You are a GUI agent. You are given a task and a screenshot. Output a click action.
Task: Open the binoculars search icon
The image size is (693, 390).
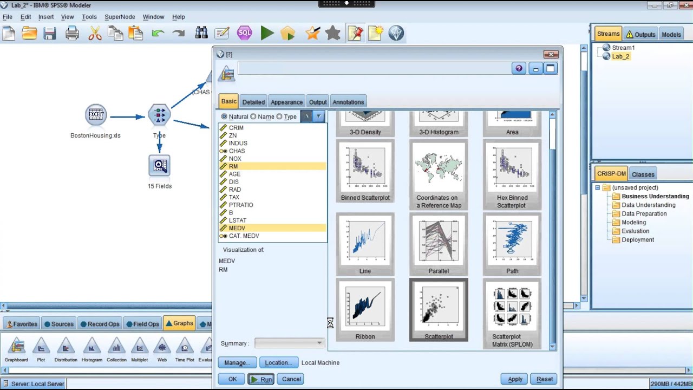pyautogui.click(x=201, y=34)
